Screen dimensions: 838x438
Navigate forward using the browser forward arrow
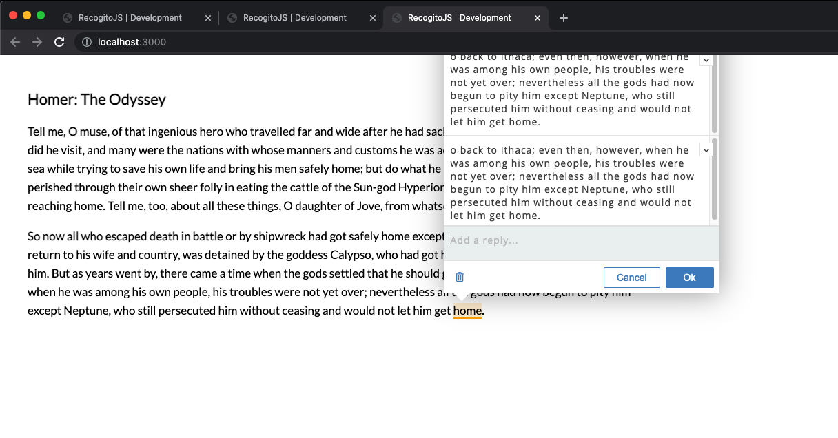point(37,41)
